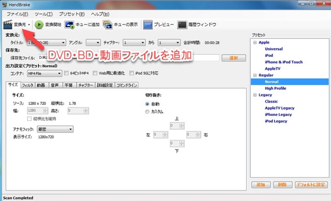Click the right (右) crop spinner
This screenshot has width=331, height=201.
[x=194, y=135]
